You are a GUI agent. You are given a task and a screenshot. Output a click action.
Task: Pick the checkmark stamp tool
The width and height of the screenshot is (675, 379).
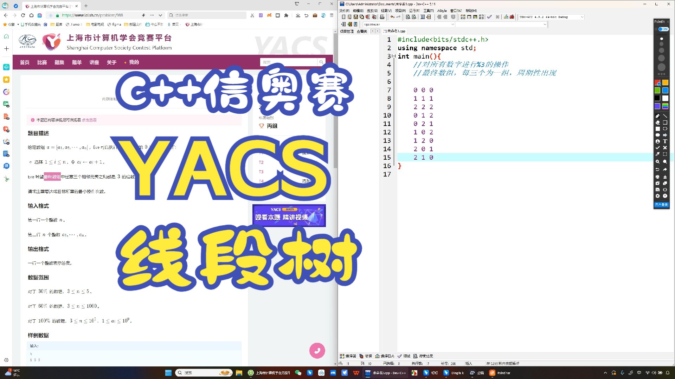point(657,148)
